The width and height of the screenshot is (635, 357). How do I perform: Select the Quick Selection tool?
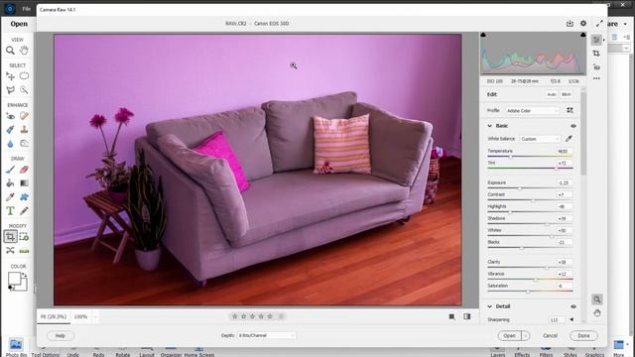pos(24,90)
